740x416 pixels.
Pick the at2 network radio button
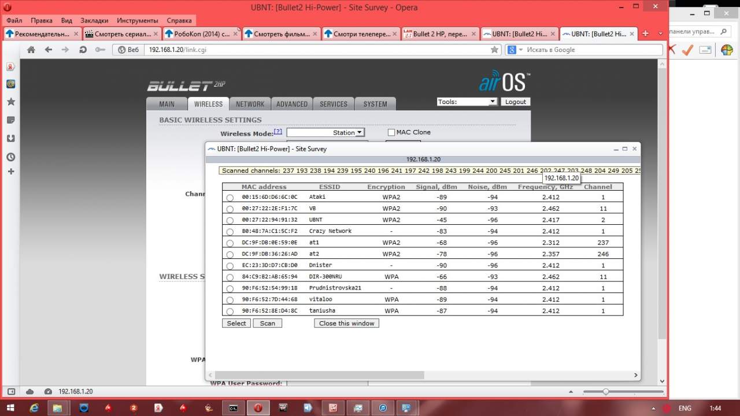(x=230, y=254)
